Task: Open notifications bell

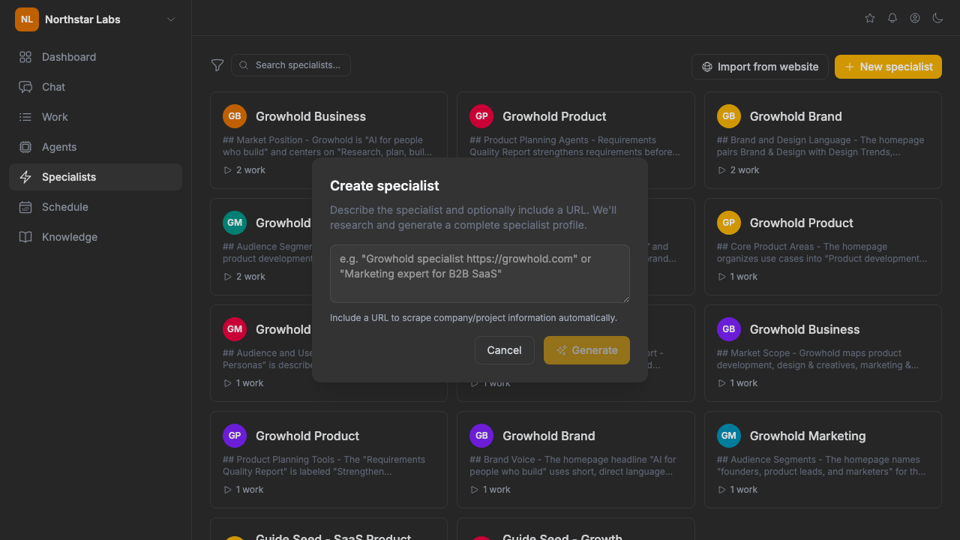Action: pyautogui.click(x=892, y=18)
